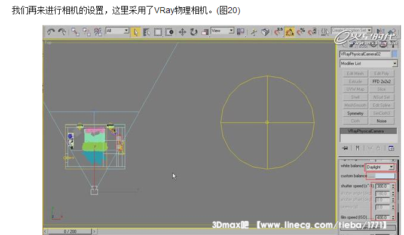Viewport: 404px width, 235px height.
Task: Select VRayPhysicalCamera in the modifier stack
Action: 369,131
